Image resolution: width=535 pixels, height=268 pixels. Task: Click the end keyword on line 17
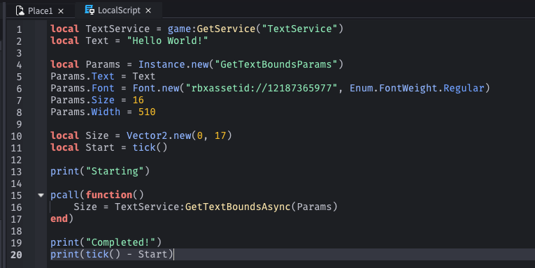59,218
